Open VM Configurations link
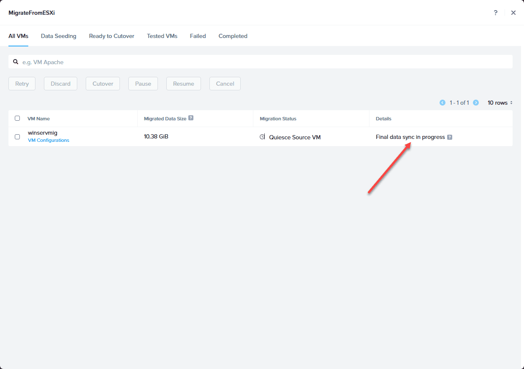The height and width of the screenshot is (369, 524). coord(49,140)
